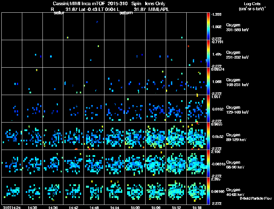Click the 1.495 colorbar value

coord(217,54)
